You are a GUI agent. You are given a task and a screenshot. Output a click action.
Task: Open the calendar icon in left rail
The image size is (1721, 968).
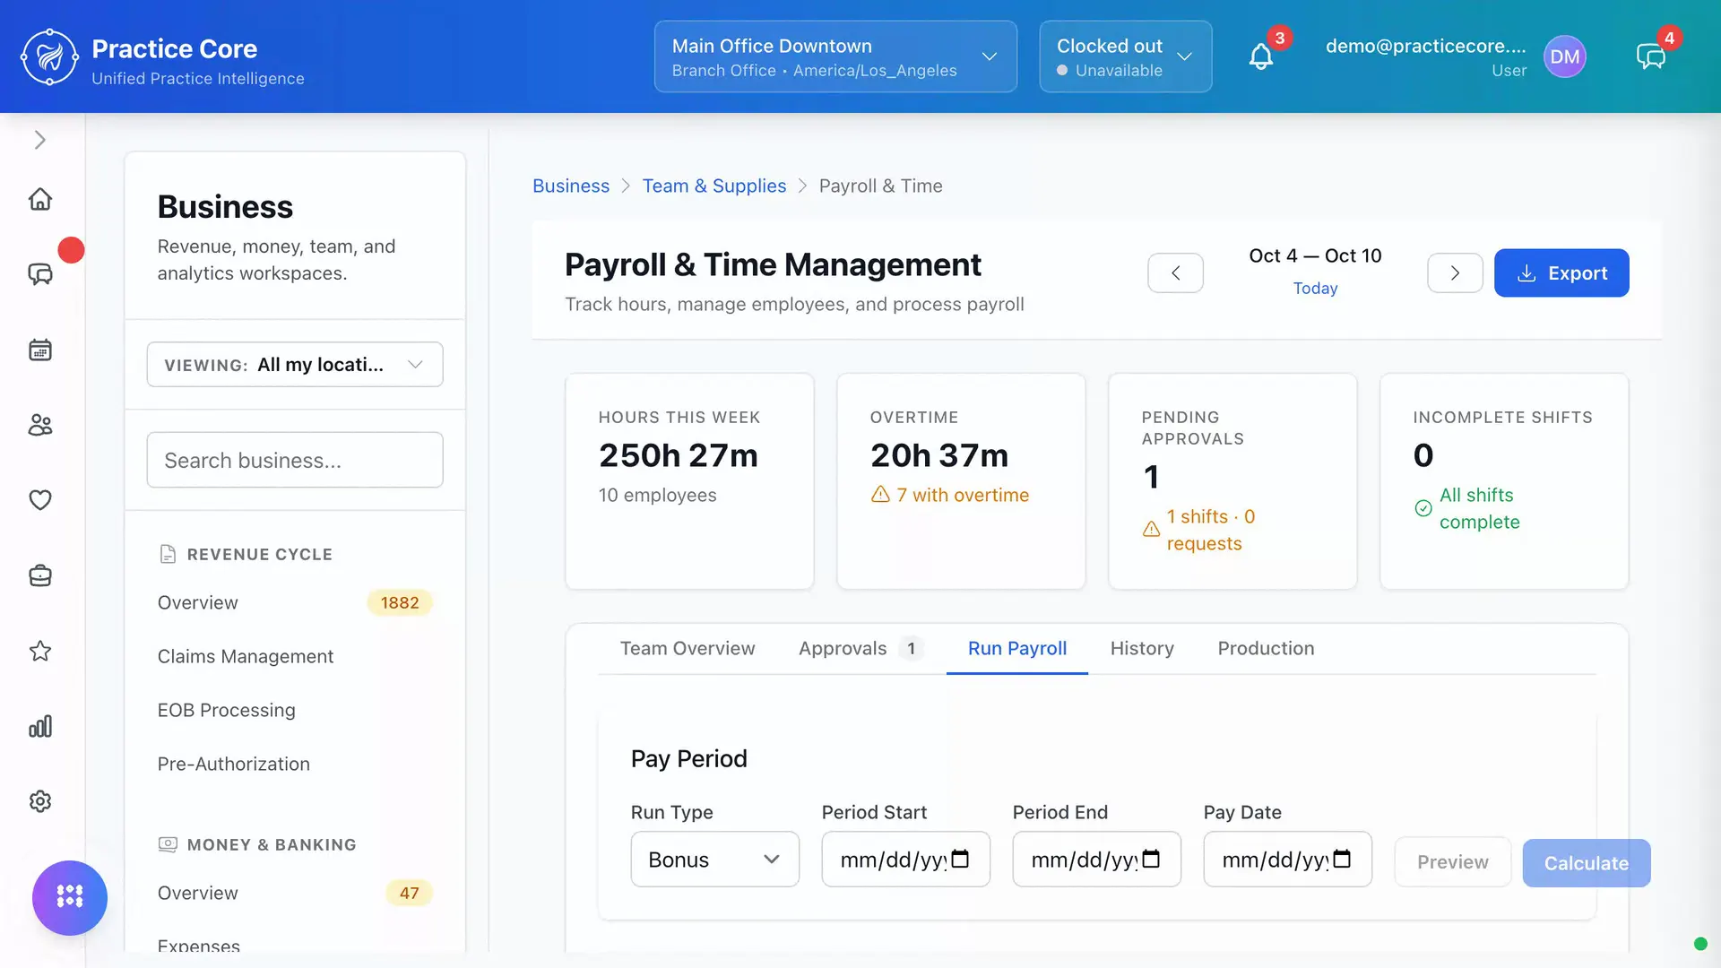[40, 350]
